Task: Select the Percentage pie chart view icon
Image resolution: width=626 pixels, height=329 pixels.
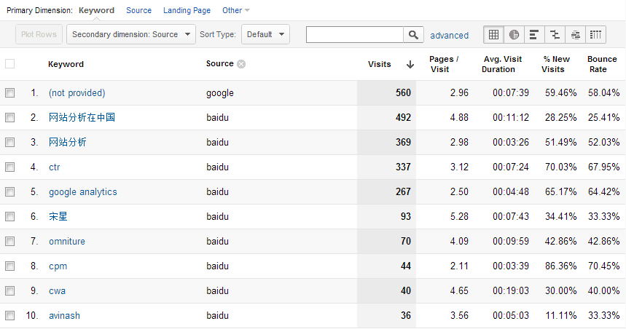Action: tap(515, 34)
